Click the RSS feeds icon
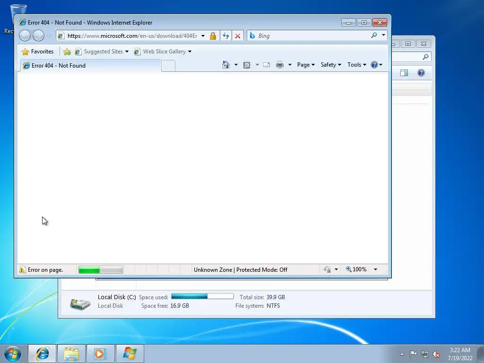484x363 pixels. 247,65
